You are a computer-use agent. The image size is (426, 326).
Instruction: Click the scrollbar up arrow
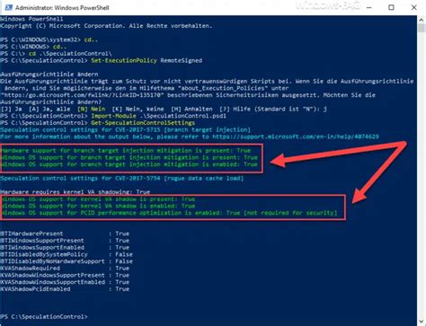(422, 20)
